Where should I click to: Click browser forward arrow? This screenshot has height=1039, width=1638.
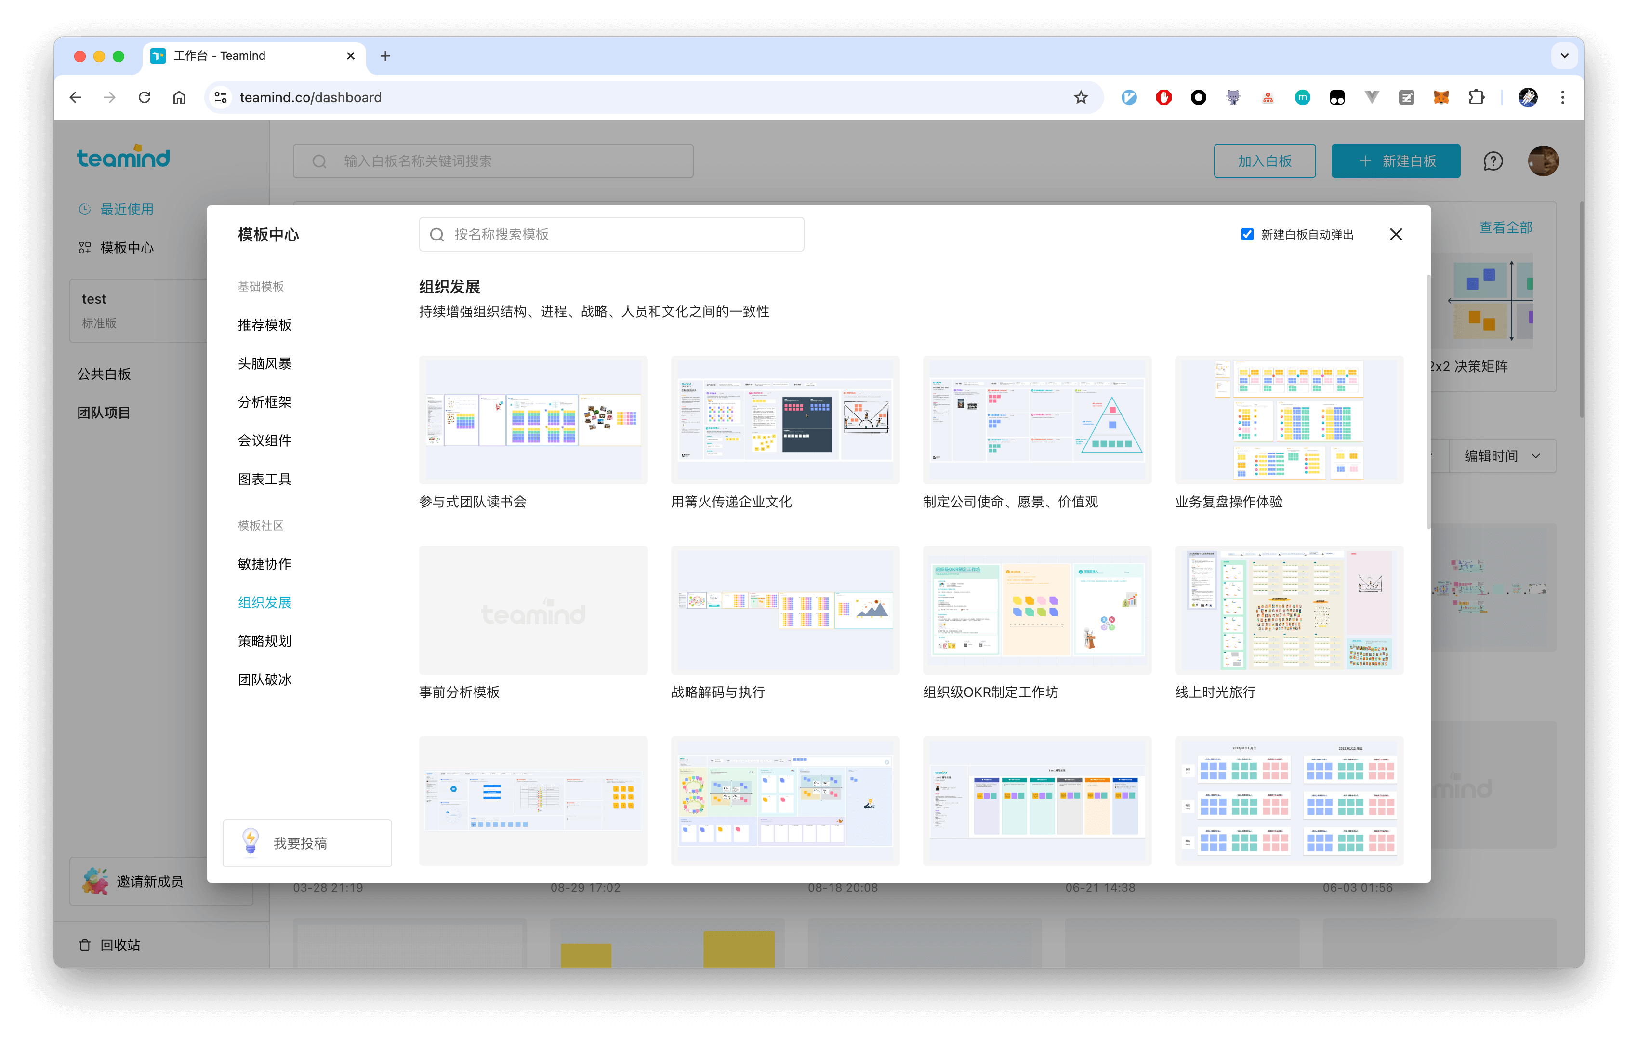coord(109,97)
